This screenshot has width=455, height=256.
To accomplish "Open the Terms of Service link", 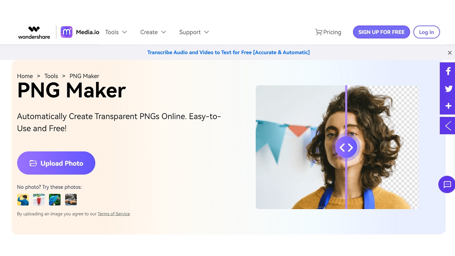I will (x=114, y=214).
